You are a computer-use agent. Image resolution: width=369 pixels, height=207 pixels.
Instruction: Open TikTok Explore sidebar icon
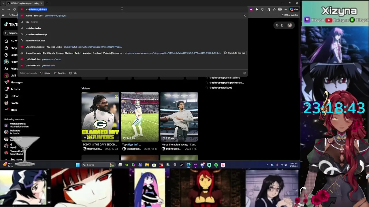click(x=6, y=55)
